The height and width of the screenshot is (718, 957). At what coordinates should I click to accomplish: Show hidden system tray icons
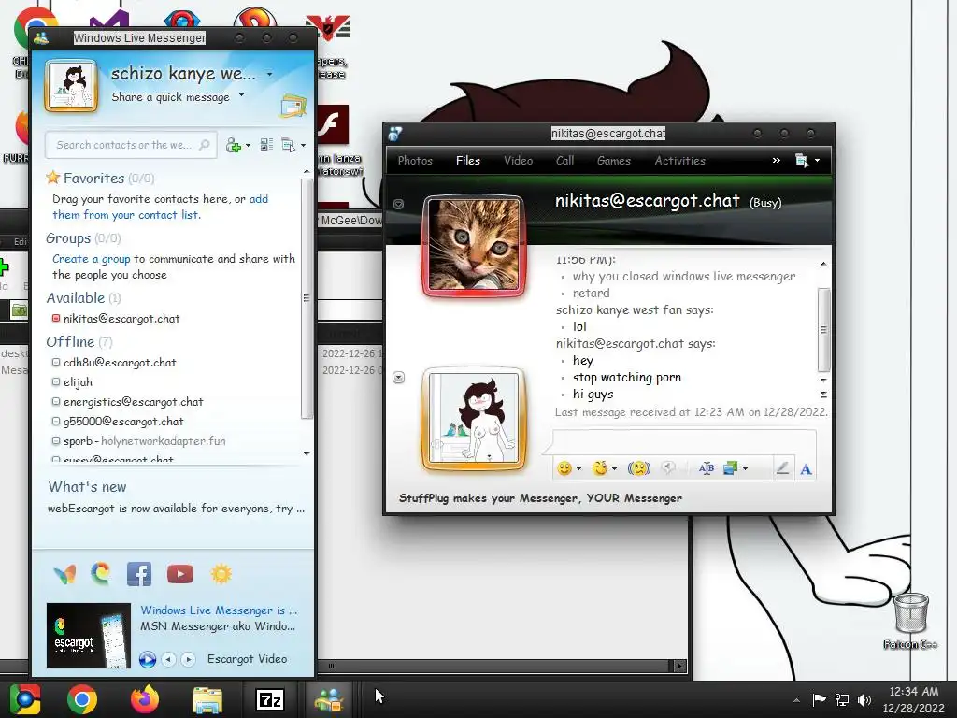click(796, 700)
